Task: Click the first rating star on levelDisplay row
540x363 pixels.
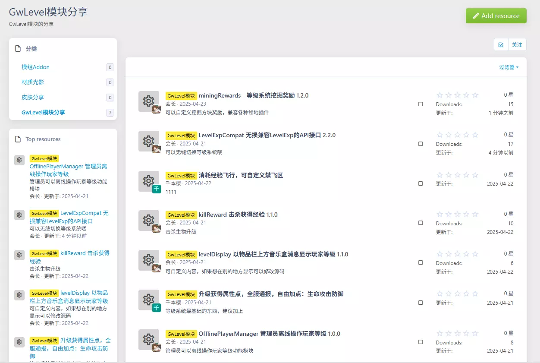Action: [440, 254]
